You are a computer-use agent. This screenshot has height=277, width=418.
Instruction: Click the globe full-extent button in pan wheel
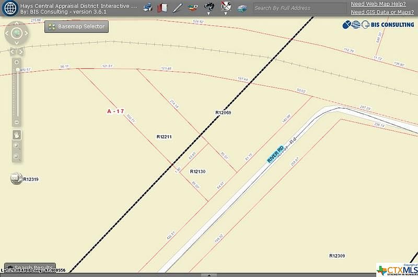click(x=17, y=33)
